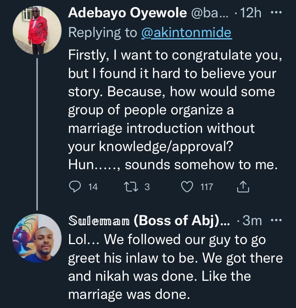Click the 14 replies count number
Screen dimensions: 296x308
click(93, 187)
